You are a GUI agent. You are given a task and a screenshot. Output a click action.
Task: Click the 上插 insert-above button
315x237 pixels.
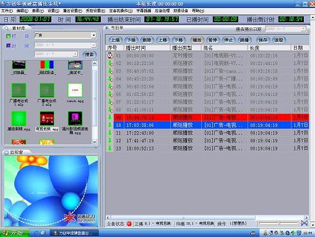pyautogui.click(x=116, y=40)
